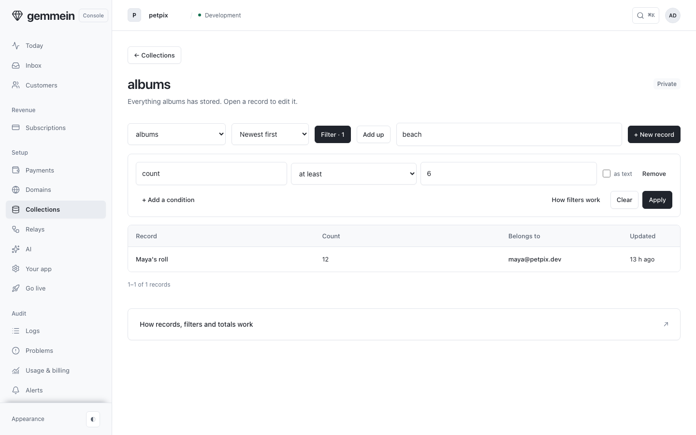696x435 pixels.
Task: Open Customers via its people icon
Action: click(x=16, y=85)
